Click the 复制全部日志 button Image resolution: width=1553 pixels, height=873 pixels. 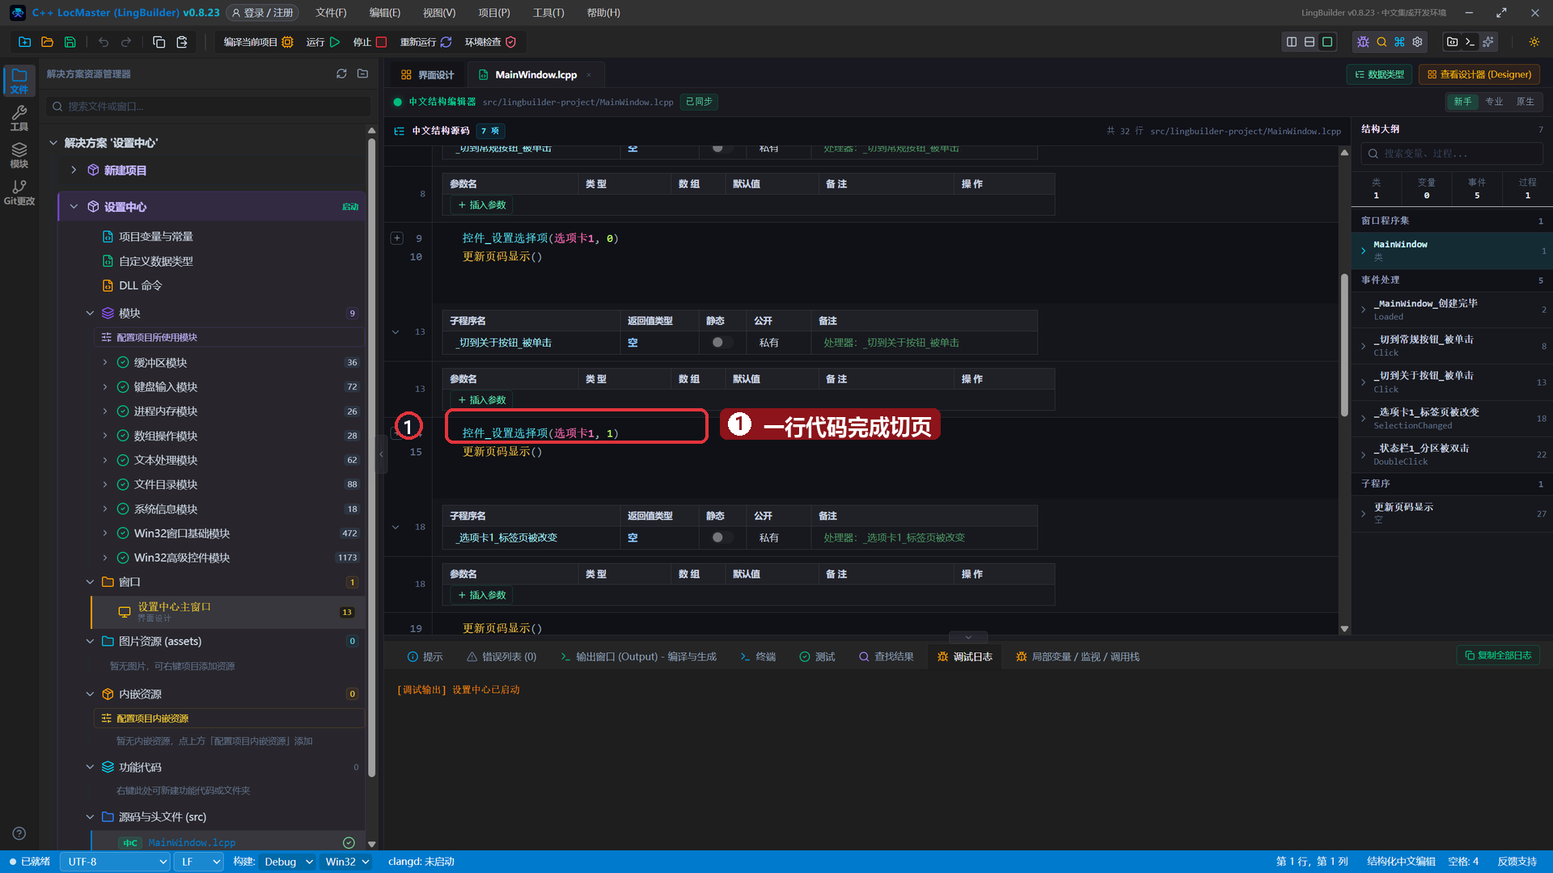[x=1498, y=656]
